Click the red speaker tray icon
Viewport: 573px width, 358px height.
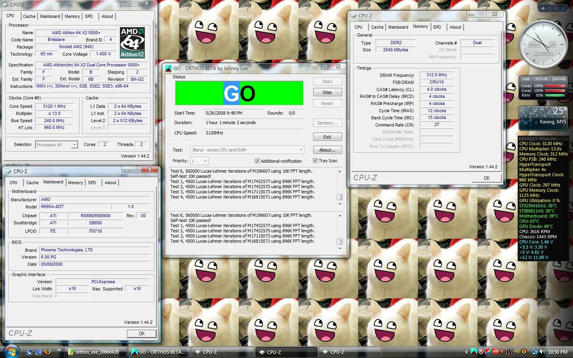pyautogui.click(x=503, y=351)
